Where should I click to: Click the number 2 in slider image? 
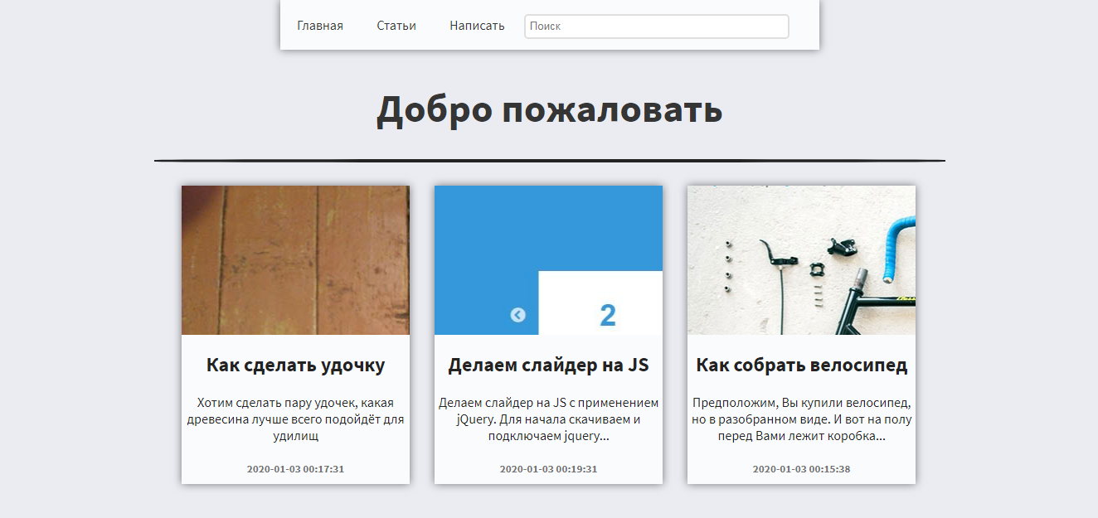click(x=608, y=316)
